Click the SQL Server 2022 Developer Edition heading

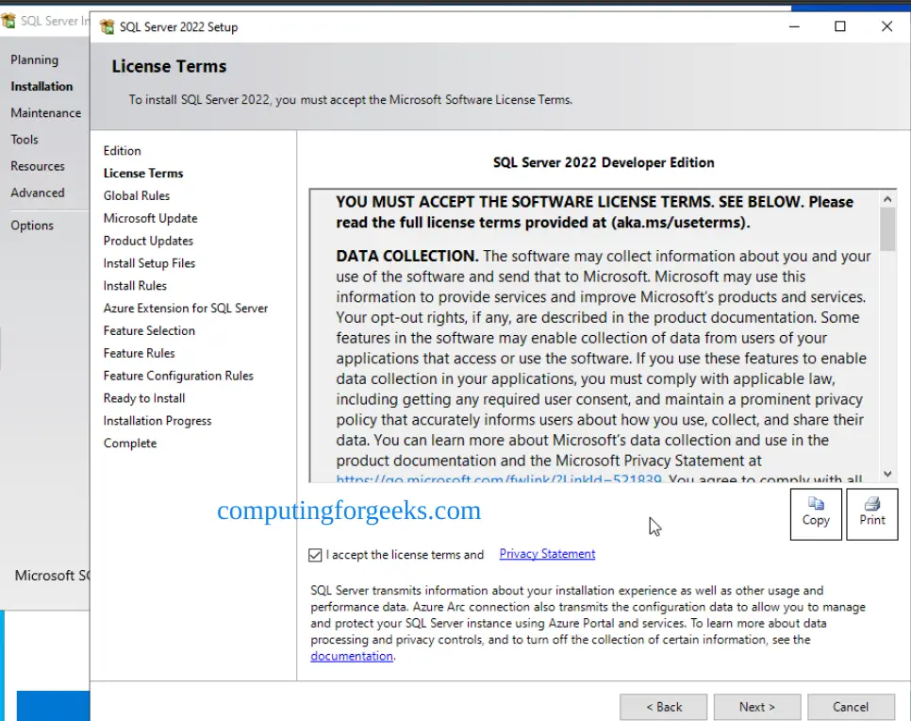pos(604,163)
